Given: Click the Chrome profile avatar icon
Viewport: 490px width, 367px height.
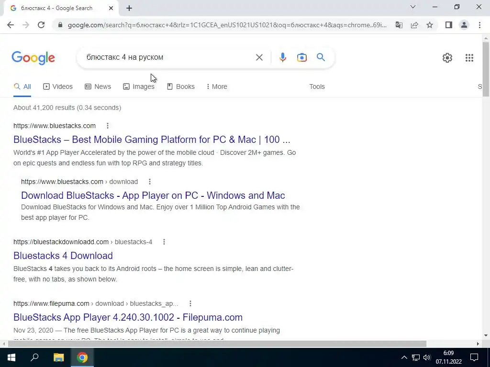Looking at the screenshot, I should pos(464,25).
